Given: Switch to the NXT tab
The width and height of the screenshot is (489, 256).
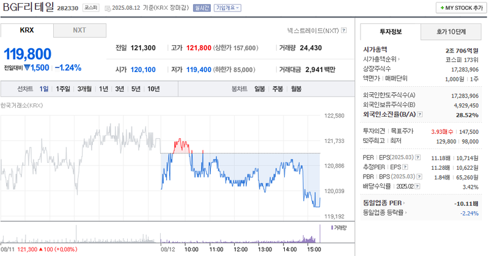Looking at the screenshot, I should 79,31.
